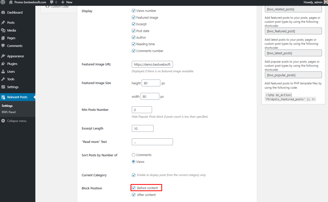
Task: Click the Collapse menu arrow icon
Action: 3,121
